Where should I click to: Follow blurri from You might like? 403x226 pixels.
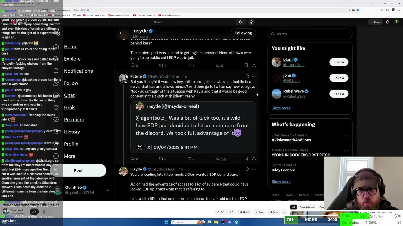[x=339, y=62]
